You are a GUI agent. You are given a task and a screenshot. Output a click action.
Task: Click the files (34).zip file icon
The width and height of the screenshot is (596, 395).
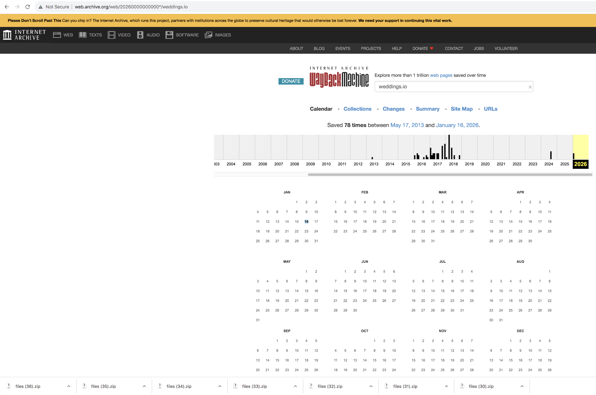point(160,386)
